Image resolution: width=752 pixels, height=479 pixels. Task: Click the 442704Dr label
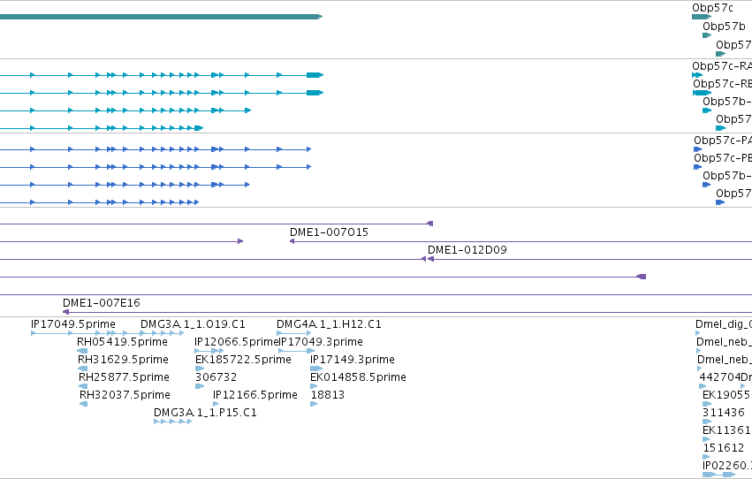click(x=725, y=377)
